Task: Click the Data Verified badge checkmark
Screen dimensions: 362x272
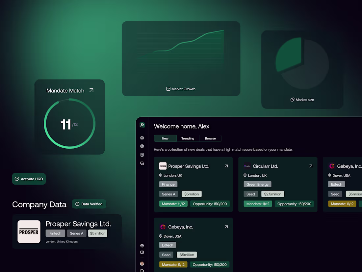Action: (78, 204)
